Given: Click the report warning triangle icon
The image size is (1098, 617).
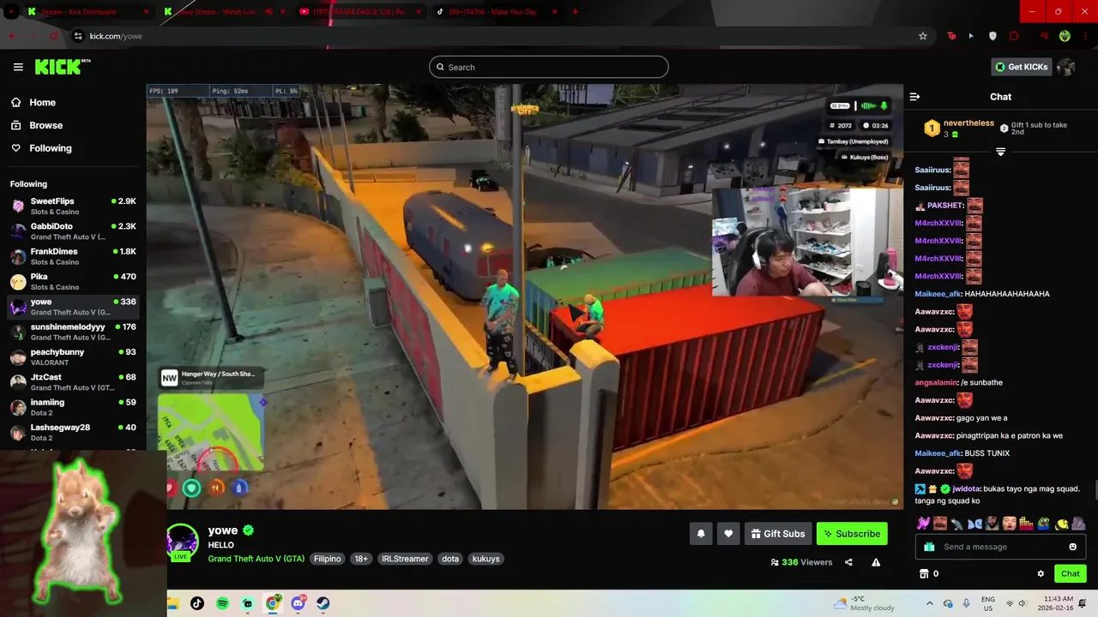Looking at the screenshot, I should [x=876, y=562].
